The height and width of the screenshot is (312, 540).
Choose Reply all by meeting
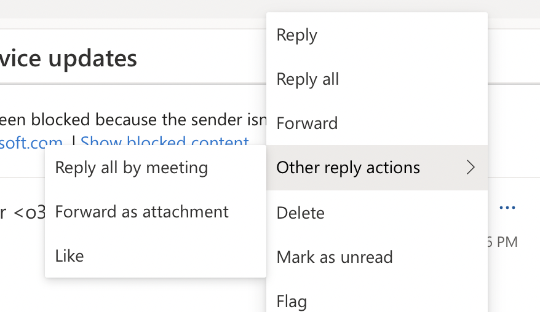(156, 168)
